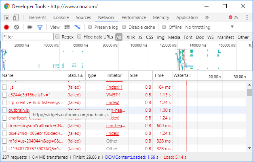The height and width of the screenshot is (162, 253).
Task: Sort by the Time column header
Action: [x=162, y=75]
